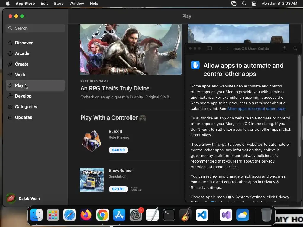Toggle sidebar in macOS User Guide window
Image resolution: width=303 pixels, height=227 pixels.
(x=209, y=48)
